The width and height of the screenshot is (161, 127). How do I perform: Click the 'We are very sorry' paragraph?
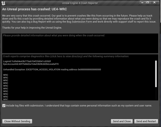point(79,19)
